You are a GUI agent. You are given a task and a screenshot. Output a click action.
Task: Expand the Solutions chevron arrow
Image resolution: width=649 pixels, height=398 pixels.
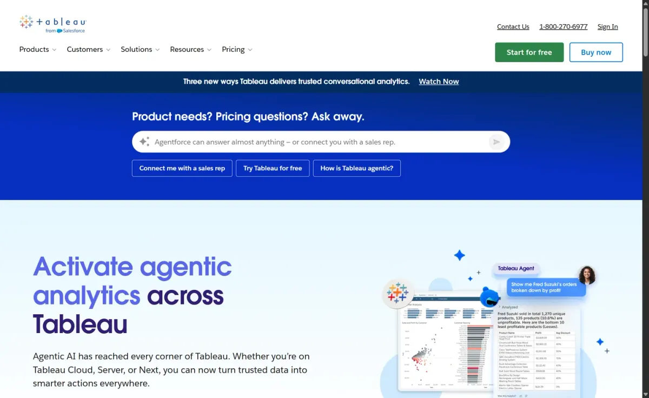[157, 50]
